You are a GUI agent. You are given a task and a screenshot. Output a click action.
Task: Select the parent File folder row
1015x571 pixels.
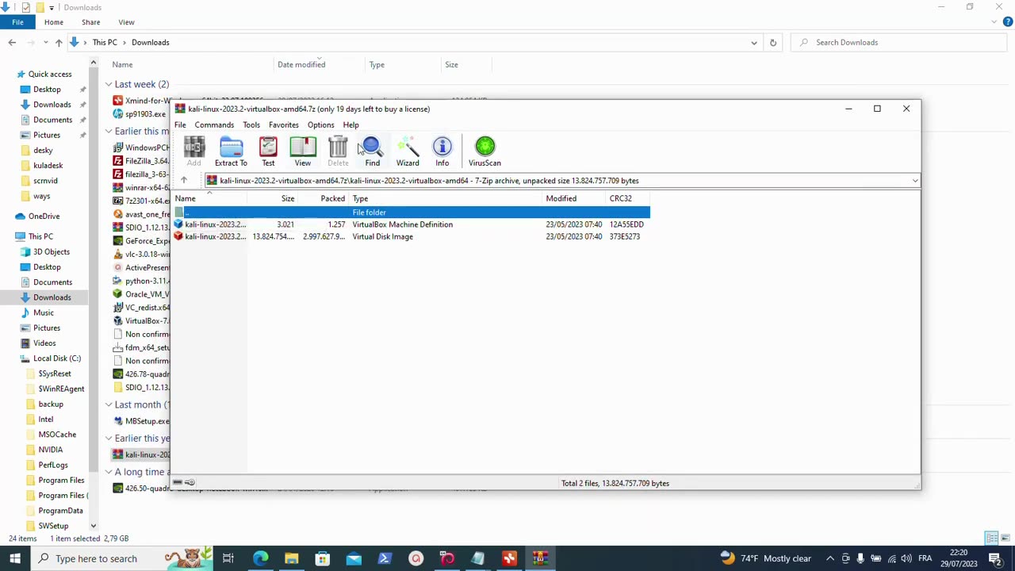[412, 212]
